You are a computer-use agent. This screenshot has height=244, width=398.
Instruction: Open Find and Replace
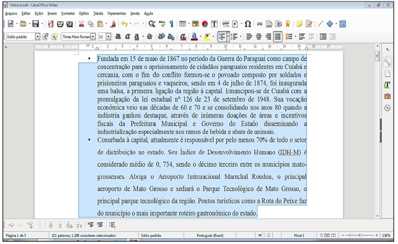tap(152, 24)
